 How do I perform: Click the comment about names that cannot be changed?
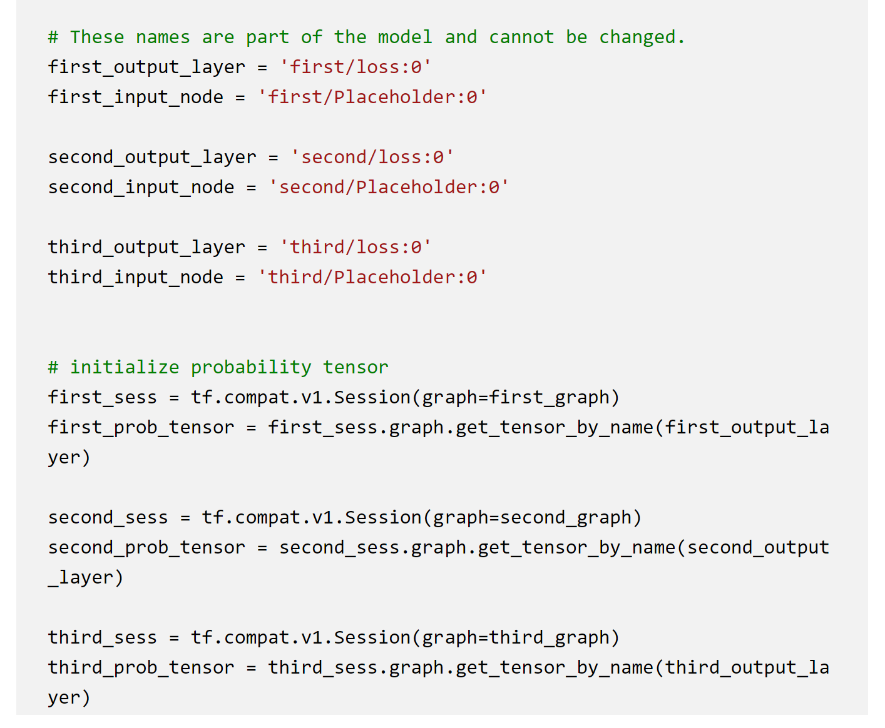click(366, 38)
